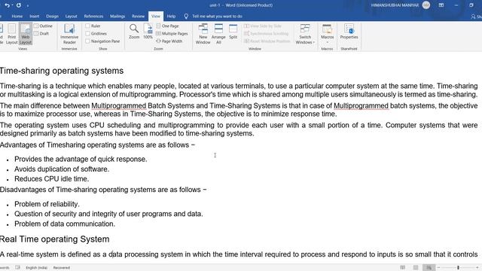This screenshot has height=271, width=482.
Task: Open the References ribbon tab
Action: coord(93,17)
